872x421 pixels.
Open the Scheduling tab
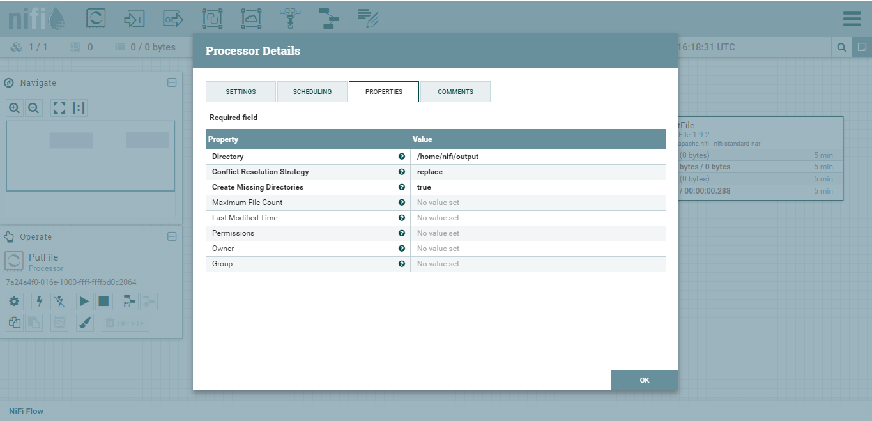click(x=312, y=92)
